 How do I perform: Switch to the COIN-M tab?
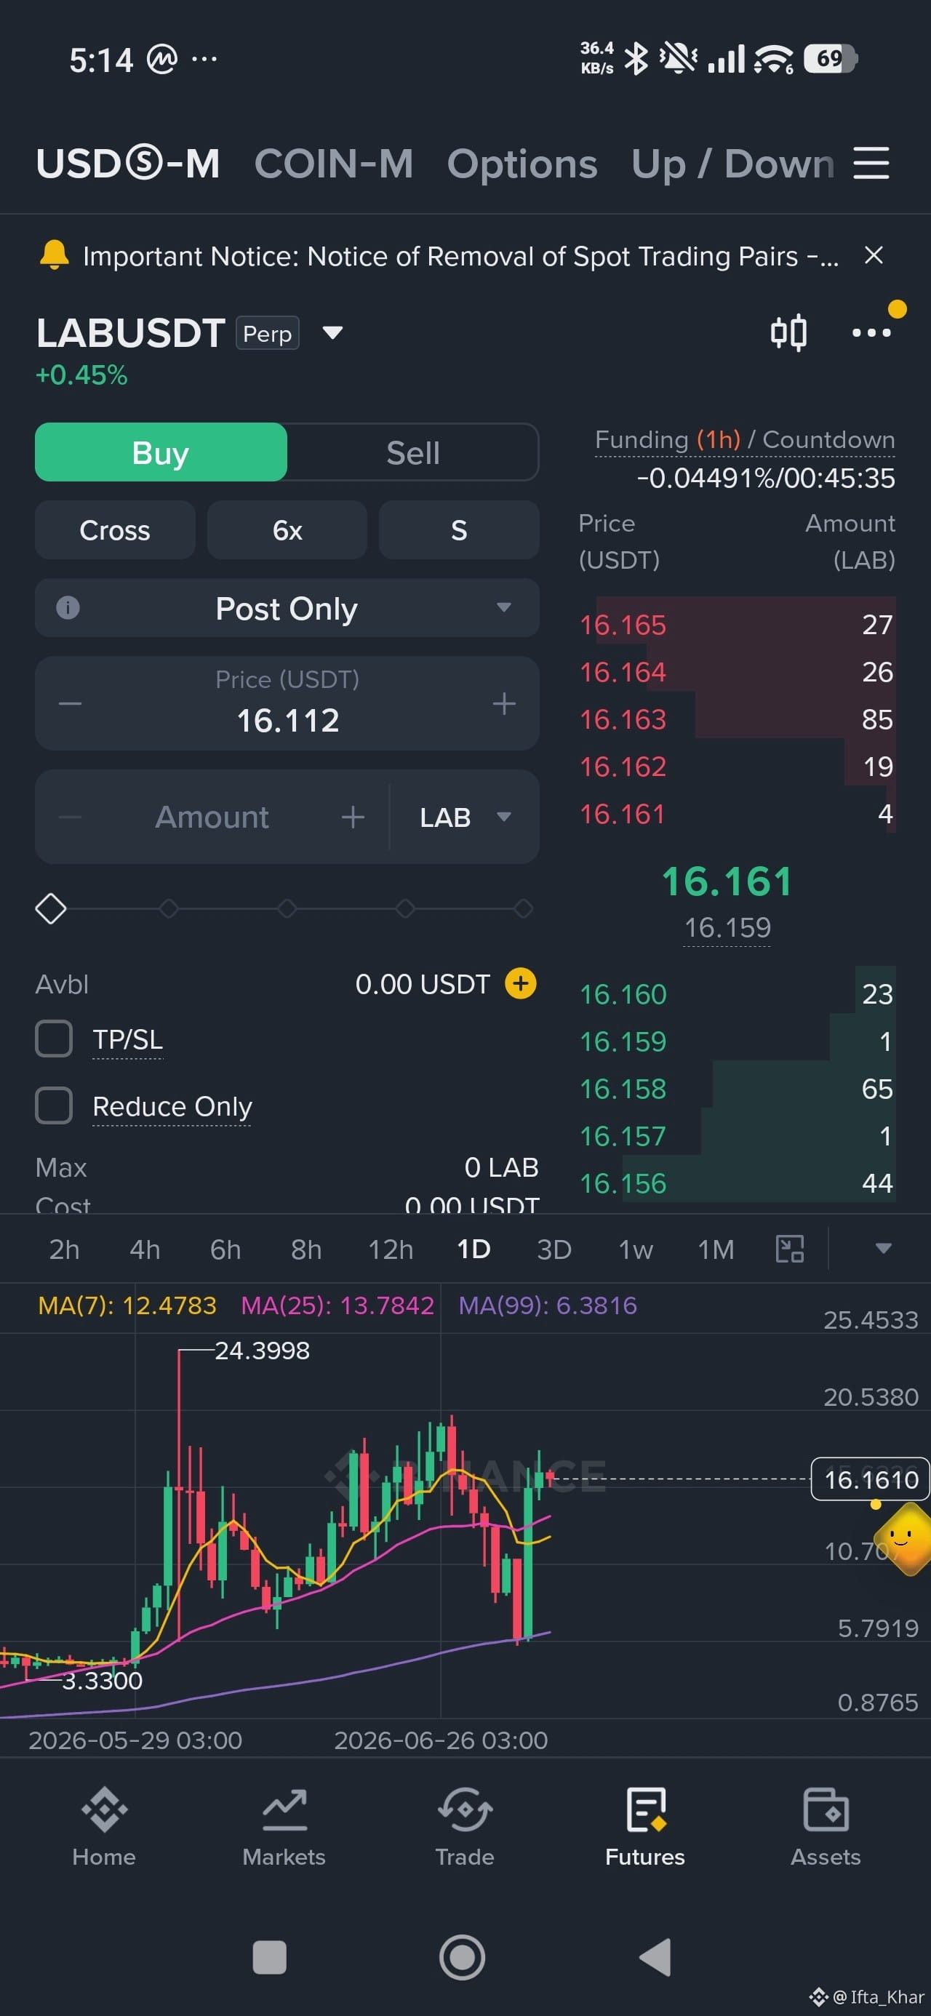coord(334,164)
